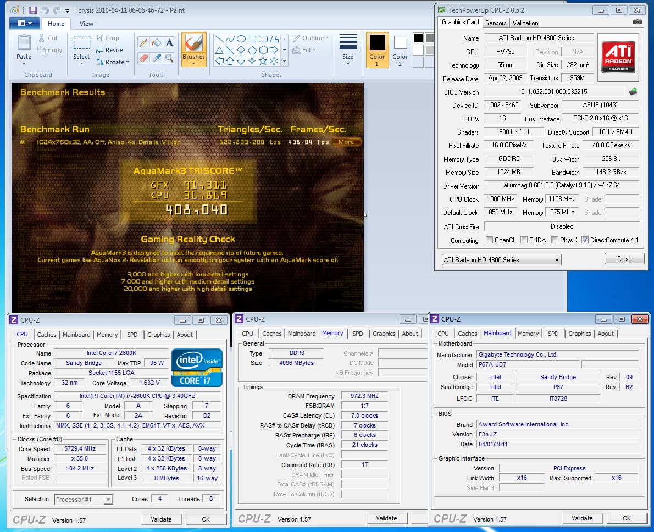Choose the Line shape
The width and height of the screenshot is (654, 532).
click(x=219, y=39)
